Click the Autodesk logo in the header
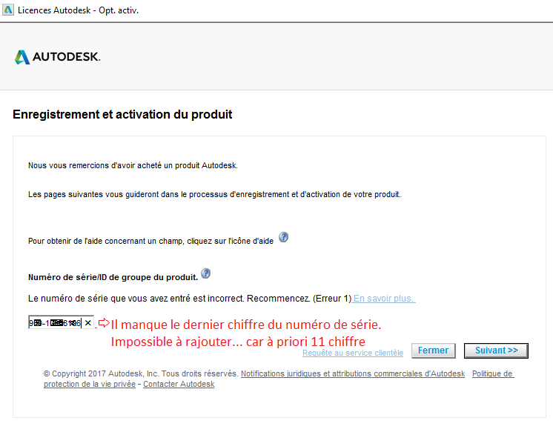Image resolution: width=553 pixels, height=432 pixels. coord(58,57)
